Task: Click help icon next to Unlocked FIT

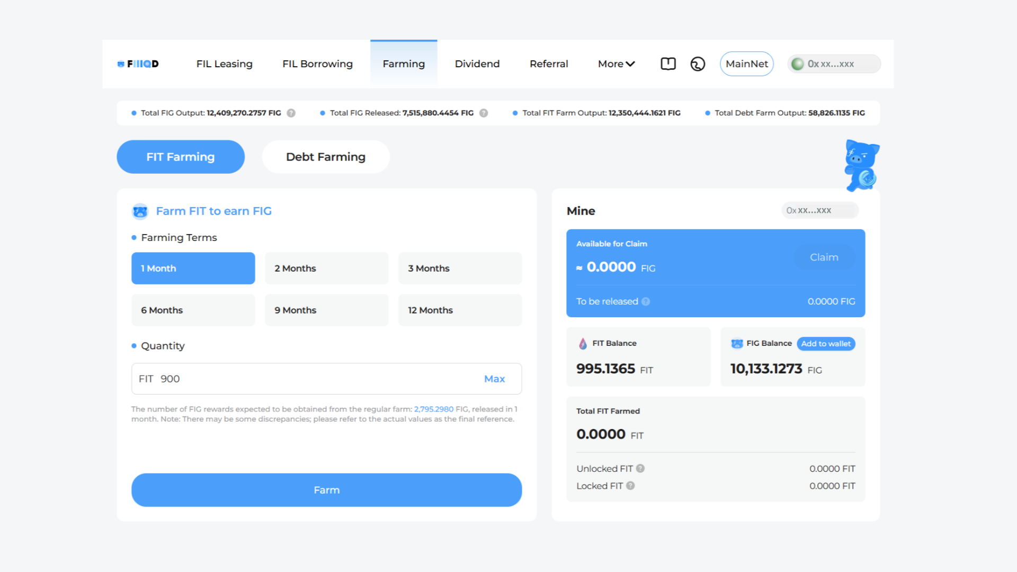Action: [x=640, y=469]
